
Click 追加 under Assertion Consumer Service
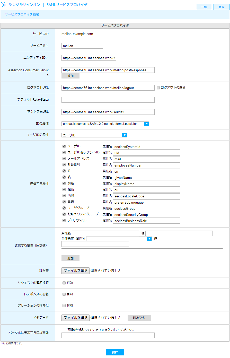(x=70, y=75)
